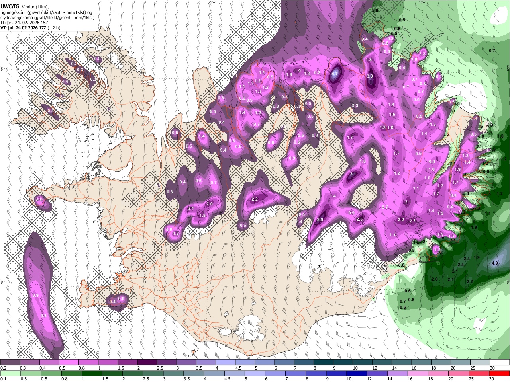Click the light lavender swatch between 4 and 4.5 in upper legend
This screenshot has width=510, height=382.
pos(225,362)
